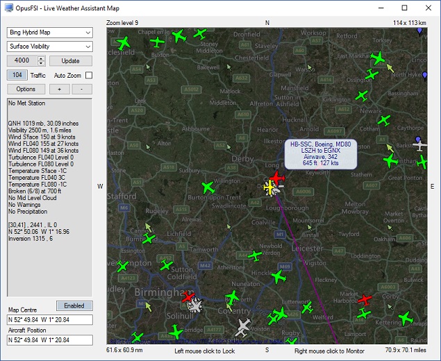Select the green aircraft above Buxton
441x361 pixels.
pyautogui.click(x=157, y=42)
